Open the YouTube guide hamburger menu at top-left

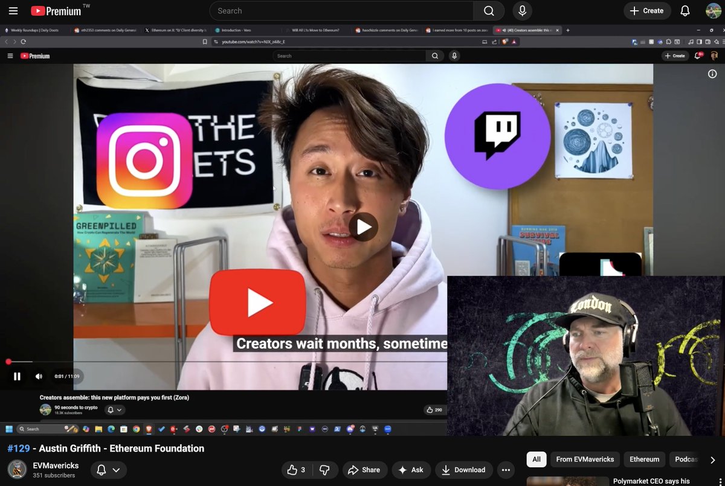coord(13,11)
